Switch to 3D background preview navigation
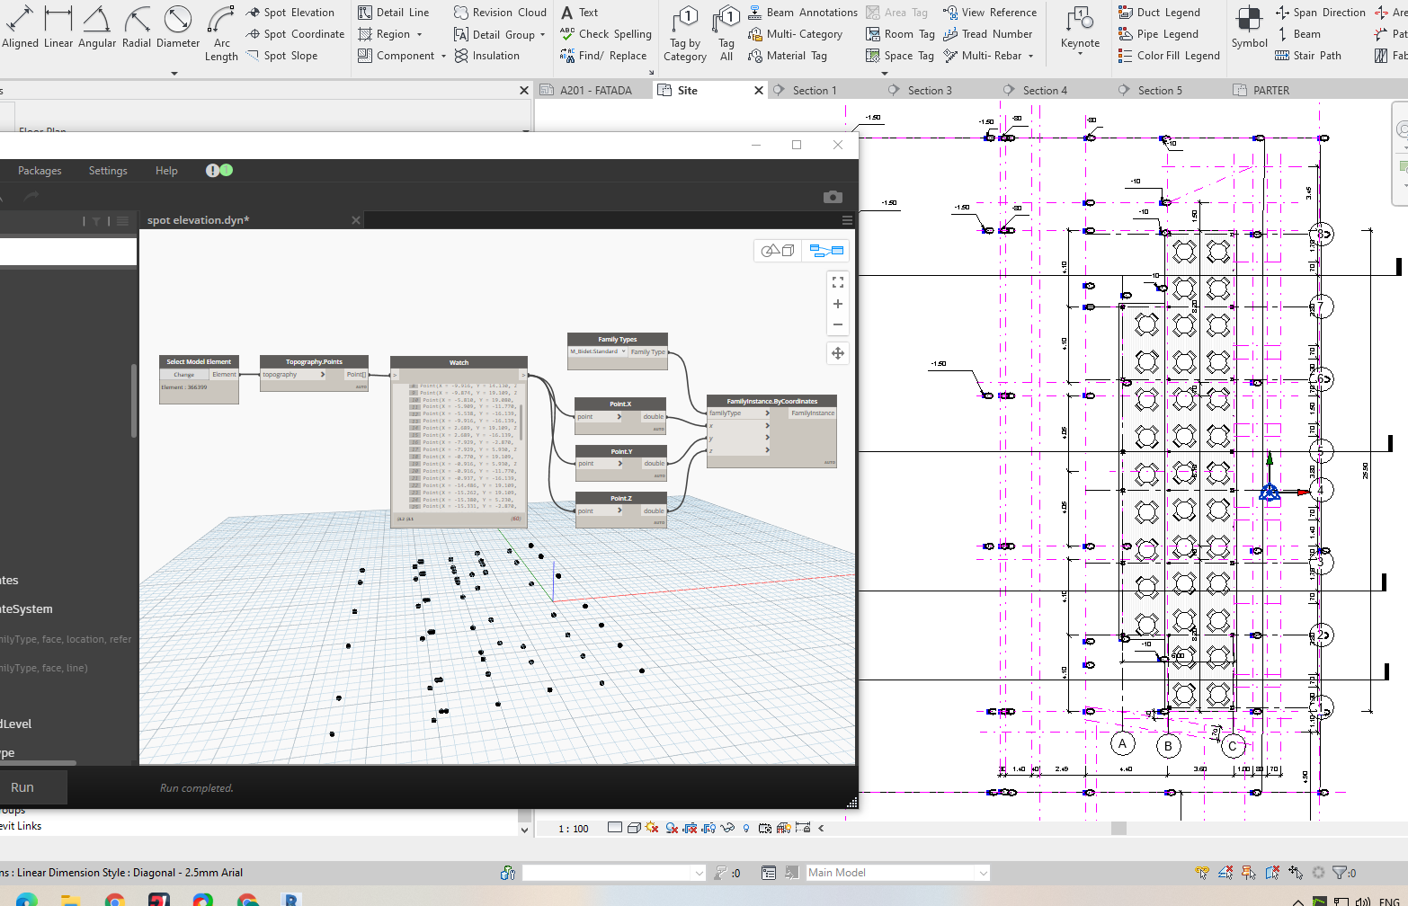 click(778, 251)
